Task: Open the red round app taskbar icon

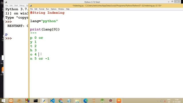Action: [x=111, y=100]
